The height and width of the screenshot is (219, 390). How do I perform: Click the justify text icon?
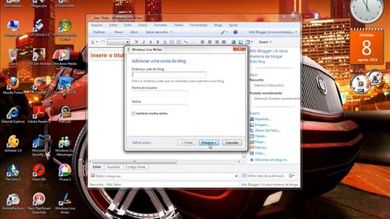click(224, 42)
